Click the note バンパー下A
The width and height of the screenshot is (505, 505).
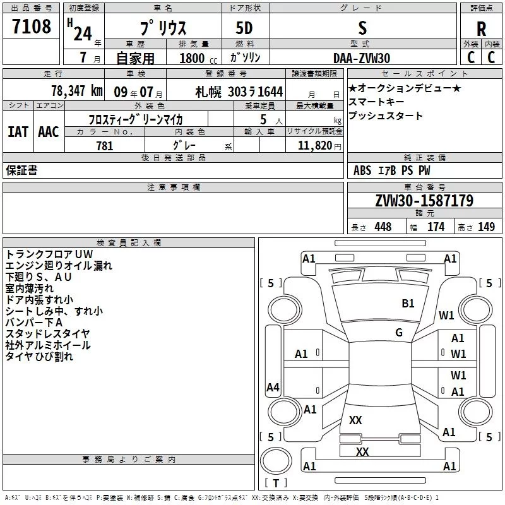(x=34, y=322)
